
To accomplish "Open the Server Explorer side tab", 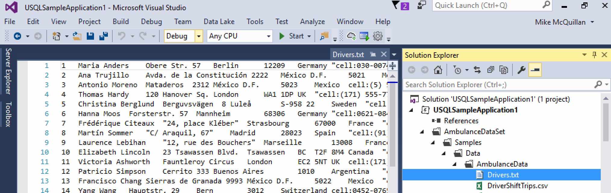I will pos(8,71).
